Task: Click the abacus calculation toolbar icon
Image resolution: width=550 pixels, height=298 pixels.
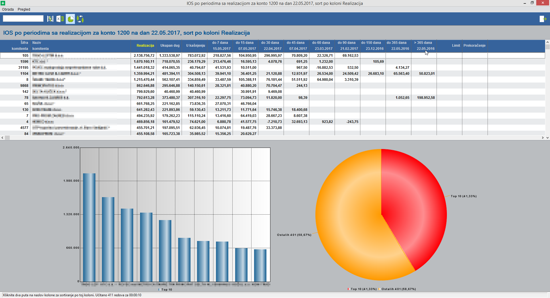Action: (x=50, y=19)
